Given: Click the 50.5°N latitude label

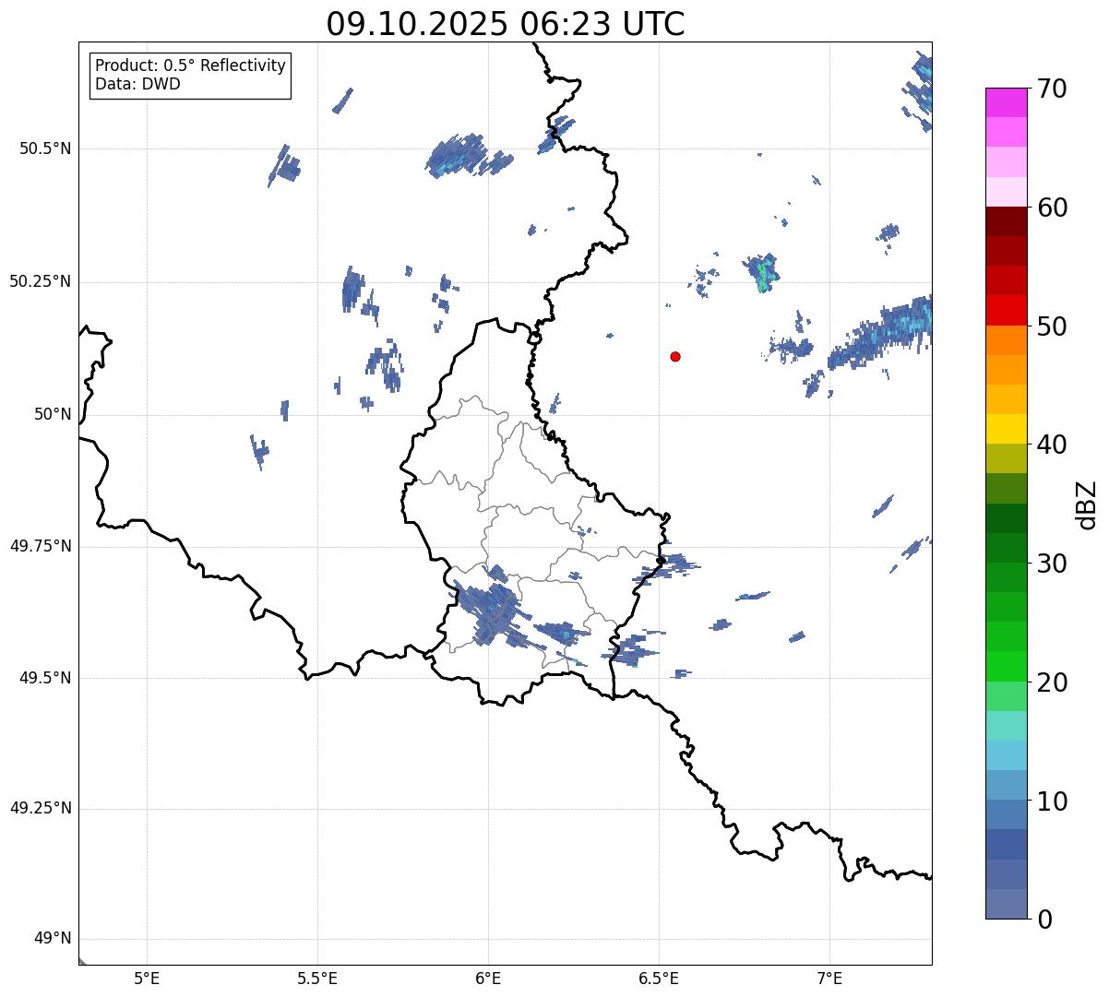Looking at the screenshot, I should tap(45, 148).
